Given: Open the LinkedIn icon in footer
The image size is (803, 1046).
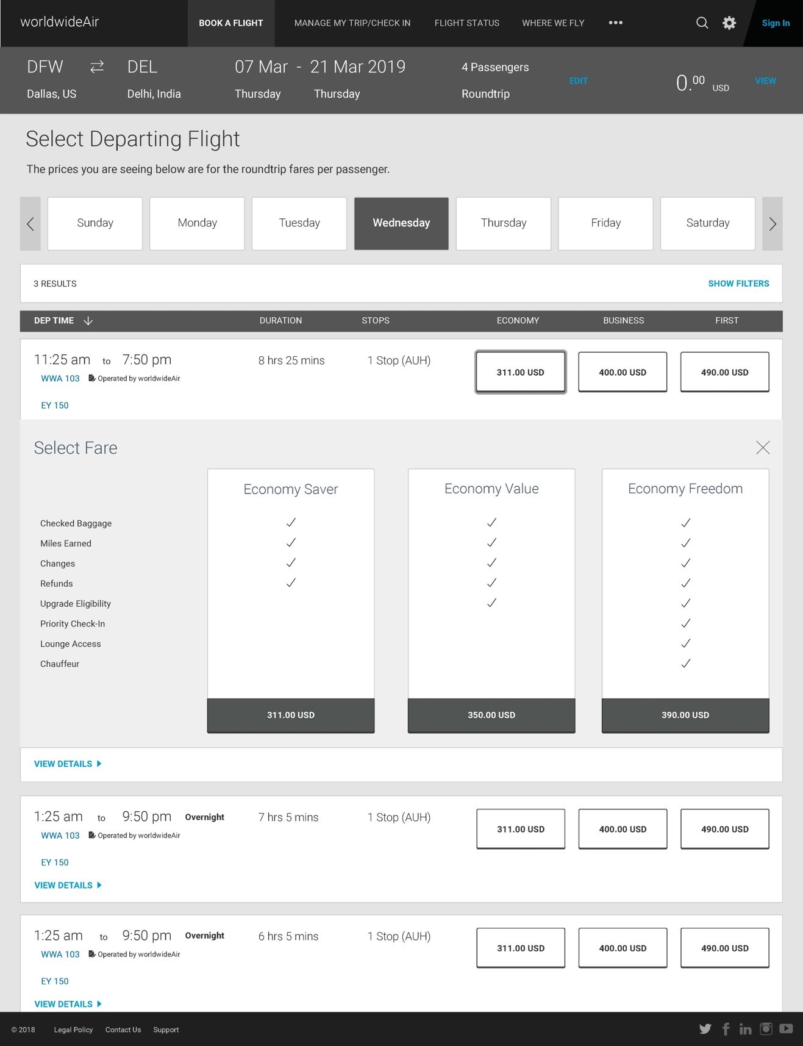Looking at the screenshot, I should click(x=745, y=1029).
